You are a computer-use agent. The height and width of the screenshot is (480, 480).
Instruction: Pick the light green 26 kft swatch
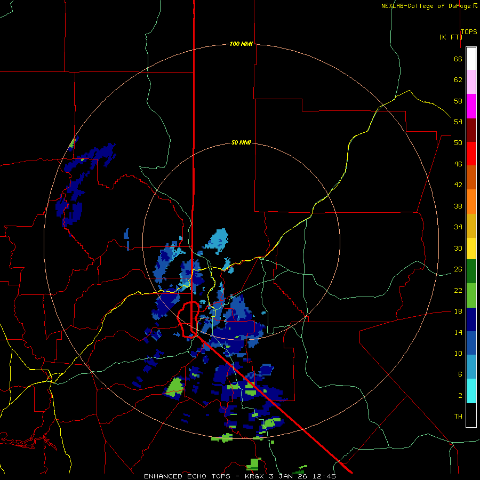click(x=471, y=295)
